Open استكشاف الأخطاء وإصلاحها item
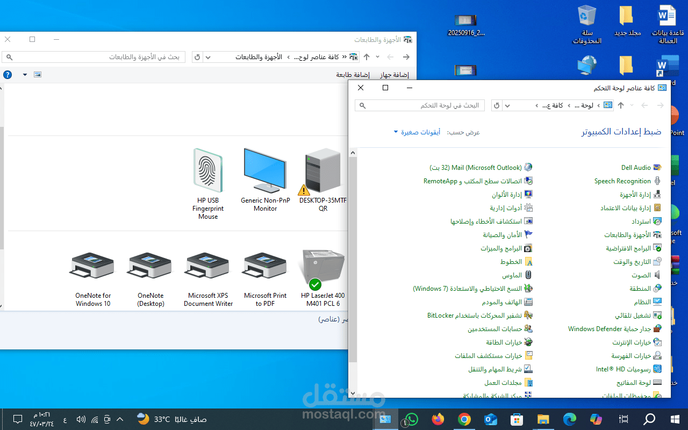Viewport: 688px width, 430px height. (x=491, y=221)
